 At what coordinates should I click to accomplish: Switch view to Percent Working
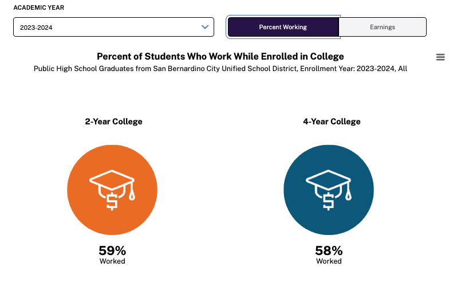click(x=283, y=27)
